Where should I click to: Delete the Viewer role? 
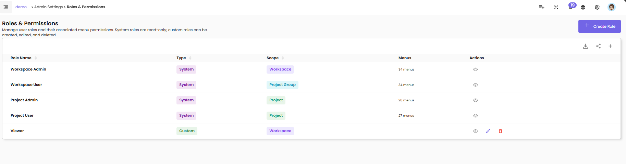point(500,131)
